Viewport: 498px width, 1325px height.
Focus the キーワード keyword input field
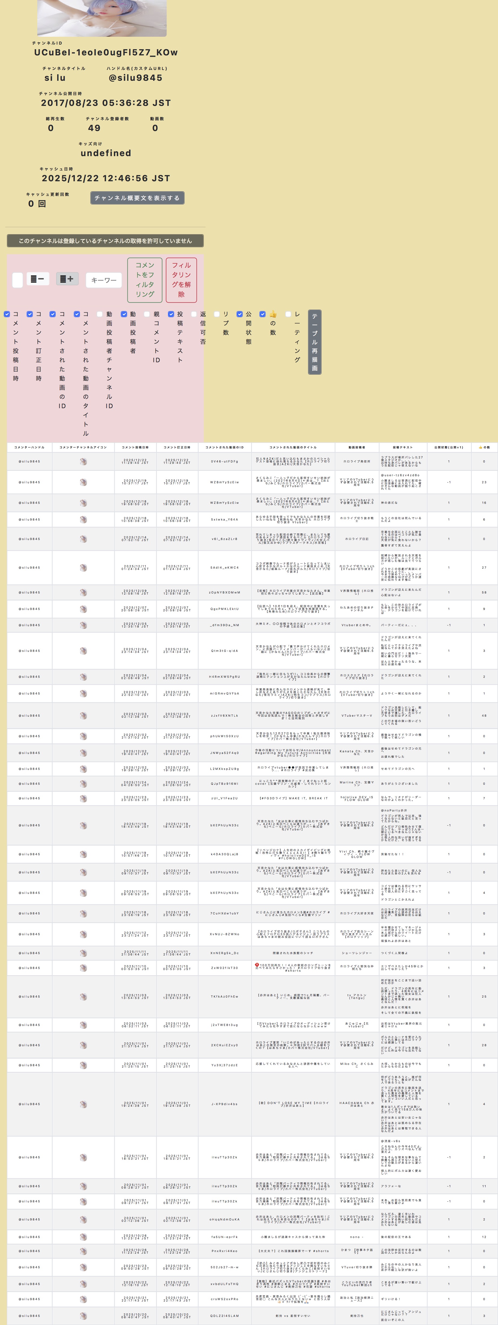coord(103,280)
